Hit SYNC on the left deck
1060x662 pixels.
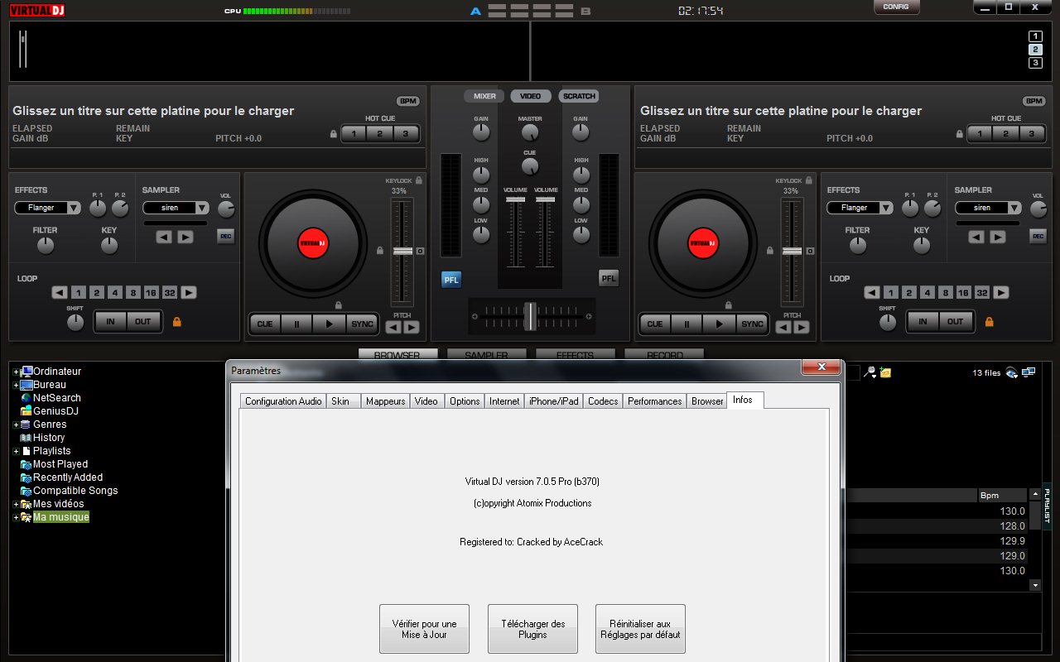(362, 324)
